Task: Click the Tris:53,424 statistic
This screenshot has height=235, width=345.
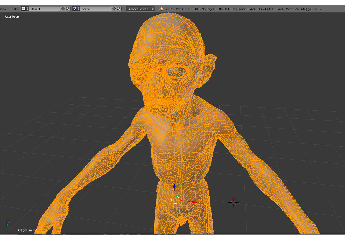Action: [x=276, y=9]
